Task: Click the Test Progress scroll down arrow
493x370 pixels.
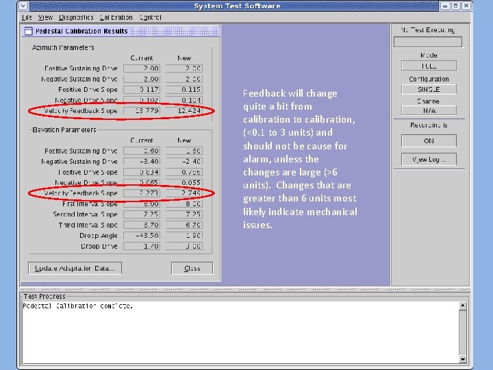Action: pos(462,359)
